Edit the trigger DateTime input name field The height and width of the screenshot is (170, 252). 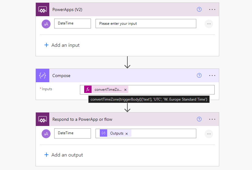[73, 24]
